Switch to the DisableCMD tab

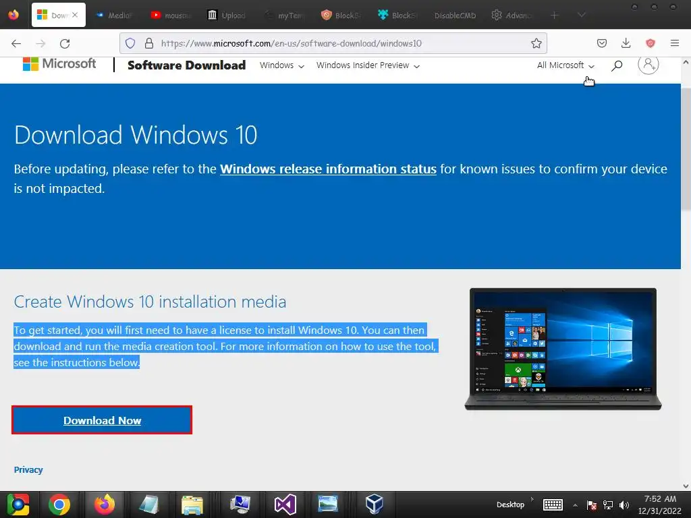[x=455, y=16]
